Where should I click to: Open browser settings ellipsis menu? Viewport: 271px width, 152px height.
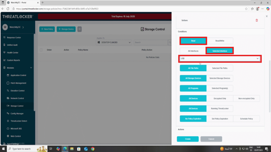tap(263, 9)
